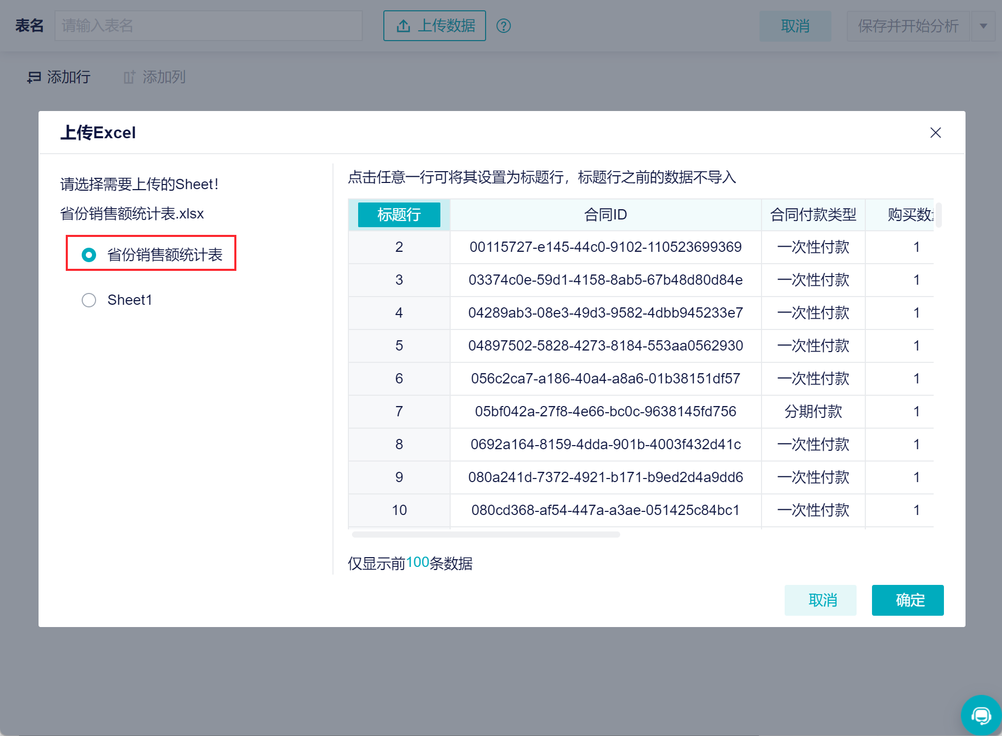Screen dimensions: 1002x736
Task: Click the horizontal scrollbar under the table
Action: coord(486,535)
